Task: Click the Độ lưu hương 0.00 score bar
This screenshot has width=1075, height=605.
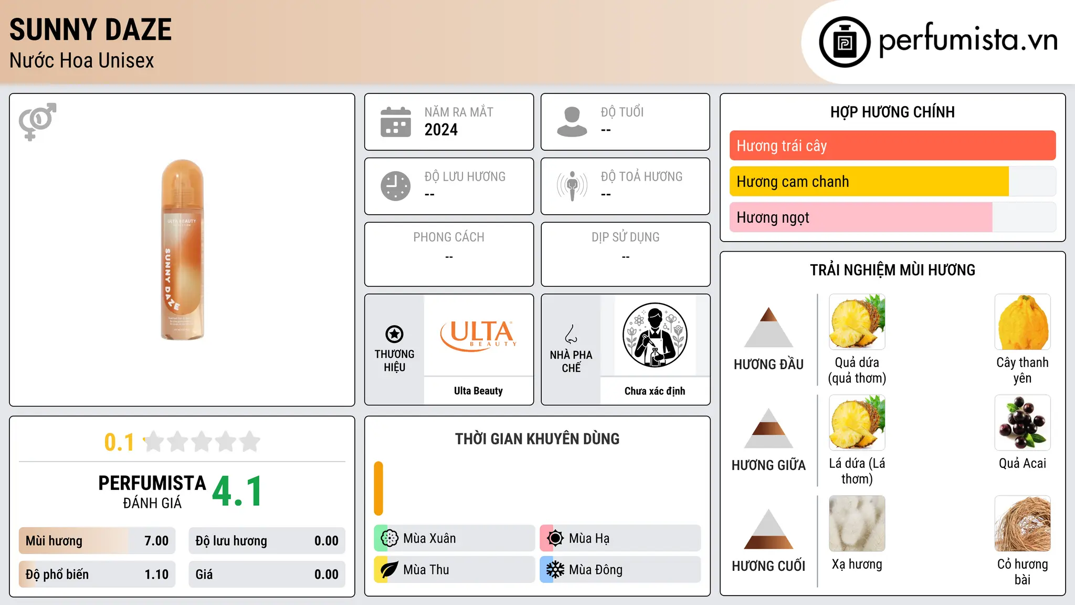Action: pyautogui.click(x=267, y=541)
